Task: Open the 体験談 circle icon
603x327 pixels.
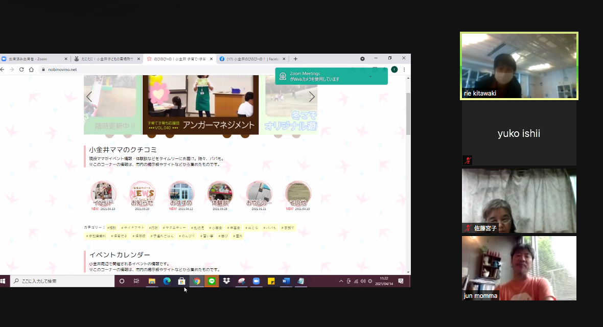Action: coord(220,194)
